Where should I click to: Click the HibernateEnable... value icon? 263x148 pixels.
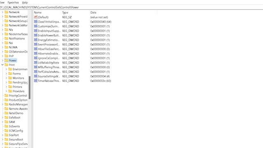36,53
